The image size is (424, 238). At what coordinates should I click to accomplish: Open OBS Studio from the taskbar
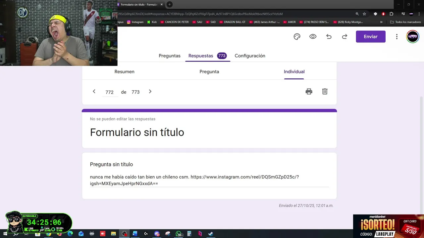click(x=124, y=234)
